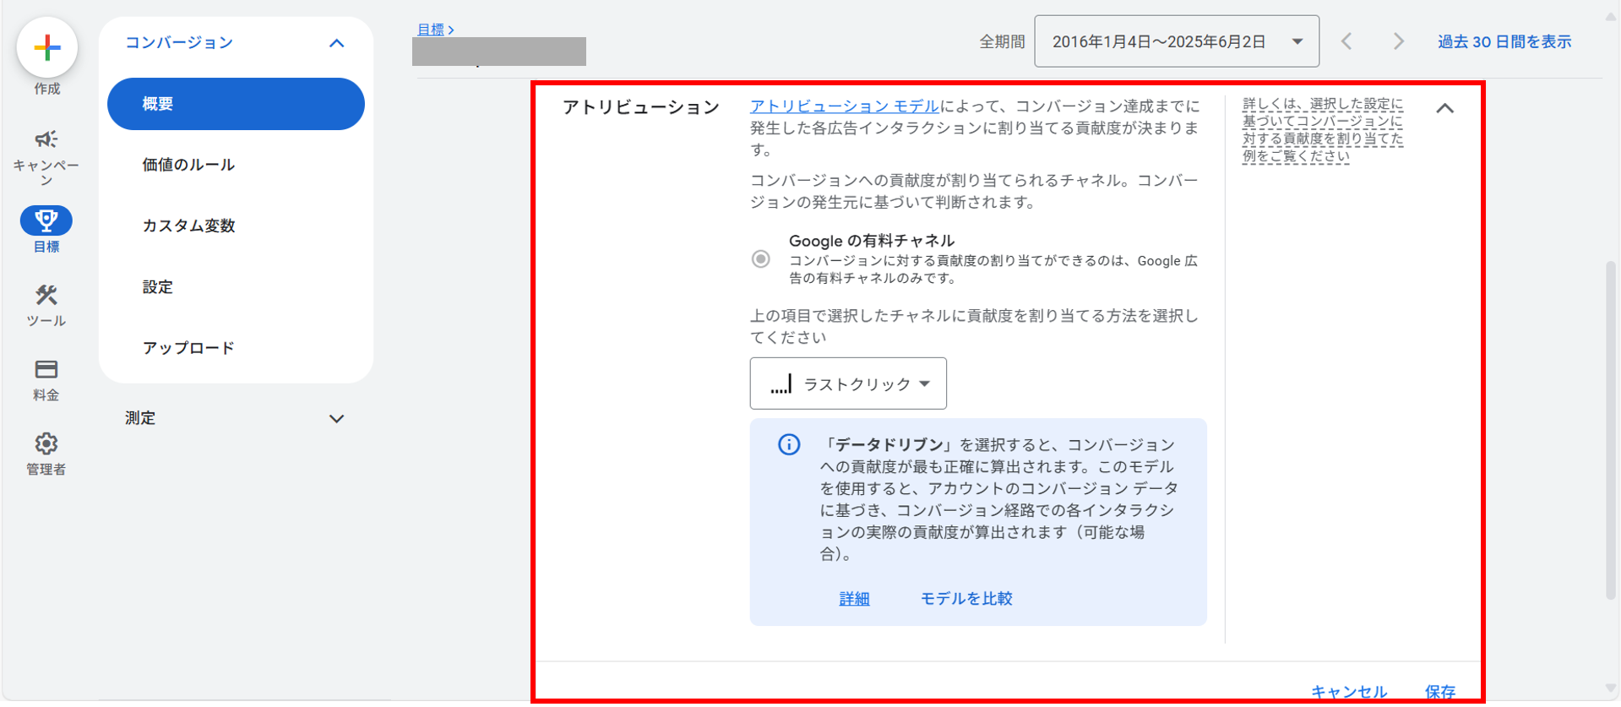Click the 全期間 label
Viewport: 1621px width, 707px height.
click(x=1002, y=42)
